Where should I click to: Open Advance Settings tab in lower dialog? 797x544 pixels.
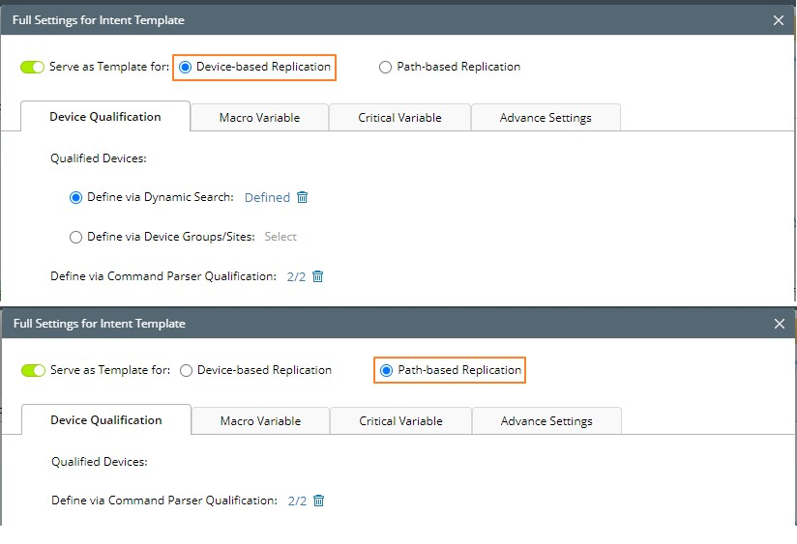coord(546,421)
